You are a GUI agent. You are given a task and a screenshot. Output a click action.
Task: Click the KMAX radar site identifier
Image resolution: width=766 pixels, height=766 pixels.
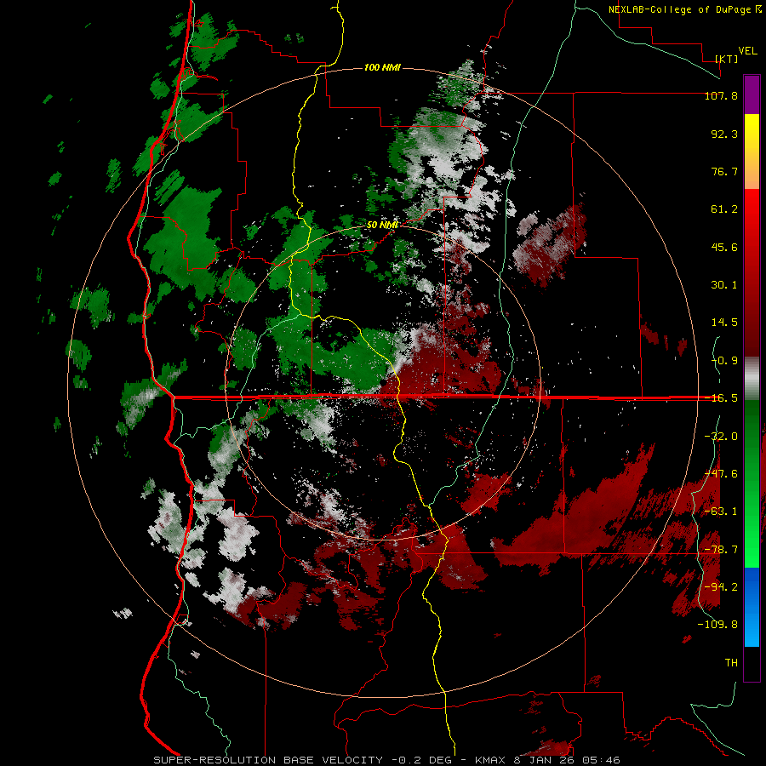click(x=489, y=760)
